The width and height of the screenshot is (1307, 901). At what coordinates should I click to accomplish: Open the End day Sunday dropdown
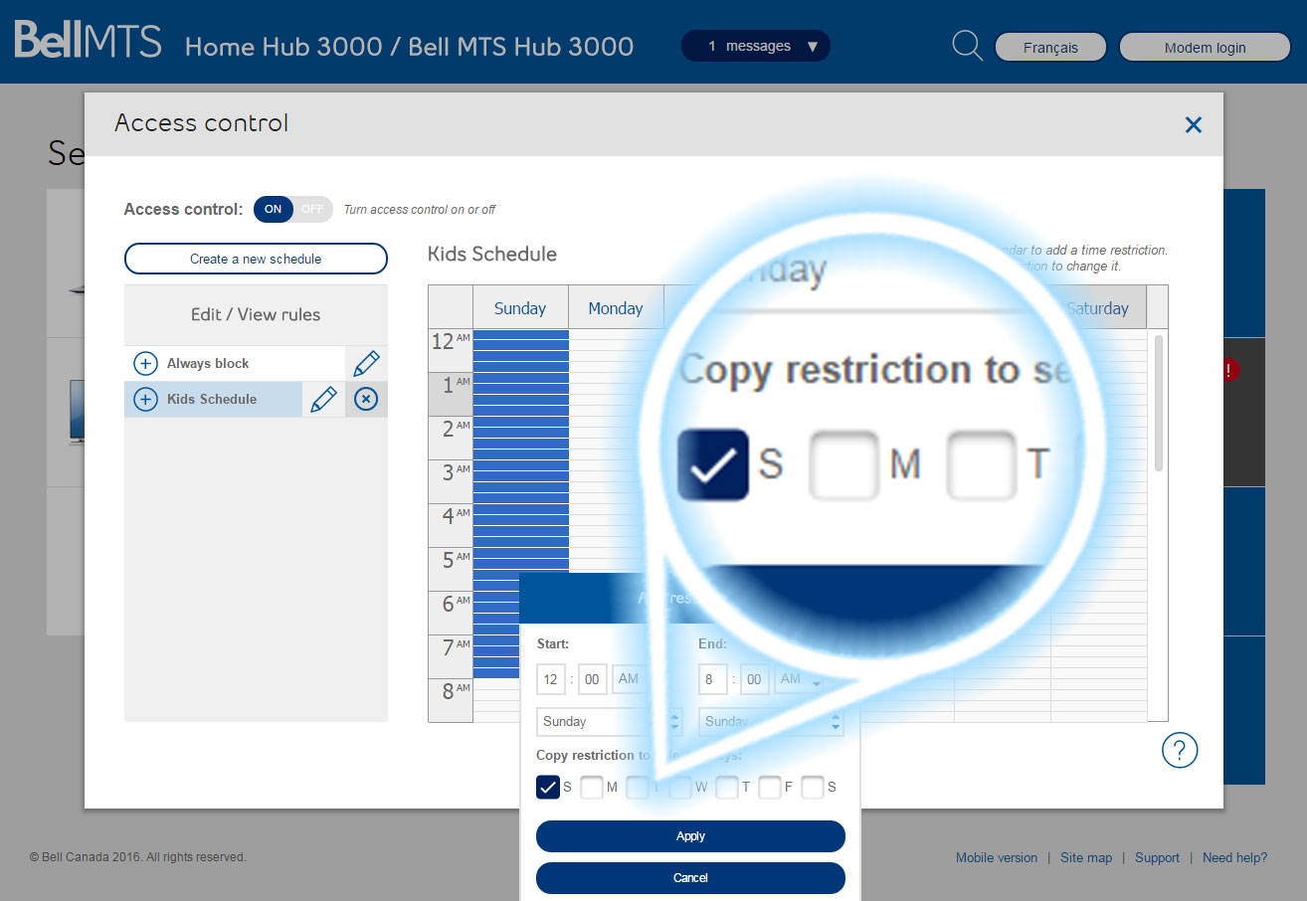[x=771, y=721]
